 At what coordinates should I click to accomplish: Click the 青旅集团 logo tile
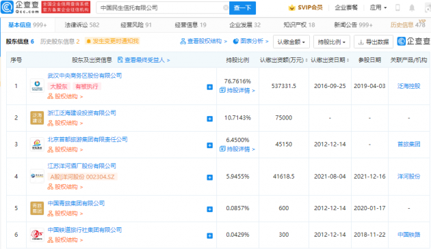pos(37,208)
